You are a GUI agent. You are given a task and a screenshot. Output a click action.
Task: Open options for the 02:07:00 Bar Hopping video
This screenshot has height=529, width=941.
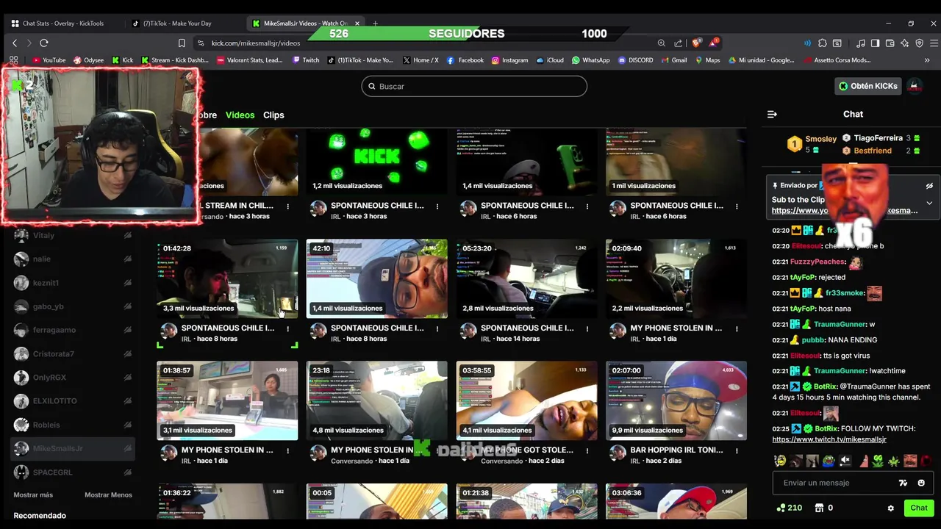737,450
